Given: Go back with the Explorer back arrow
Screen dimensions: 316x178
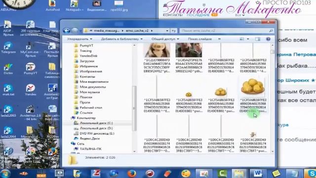Looking at the screenshot, I should 67,31.
